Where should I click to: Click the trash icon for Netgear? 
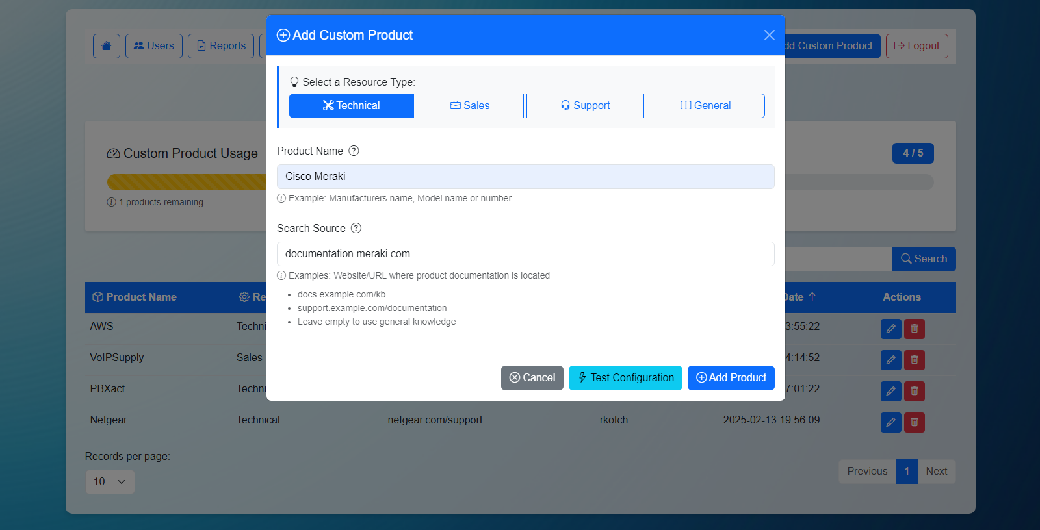pos(915,422)
